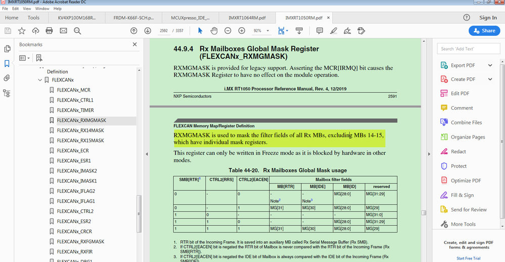The image size is (505, 262).
Task: Activate the Hand pan tool
Action: (214, 31)
